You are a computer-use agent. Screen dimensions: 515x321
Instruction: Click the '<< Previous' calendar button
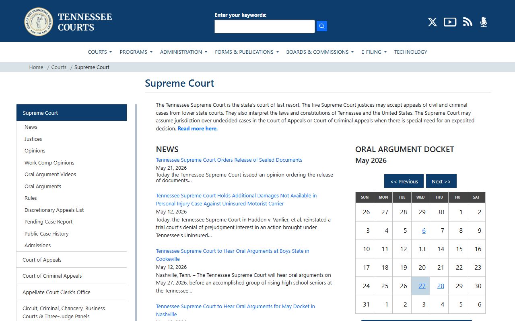click(x=404, y=181)
